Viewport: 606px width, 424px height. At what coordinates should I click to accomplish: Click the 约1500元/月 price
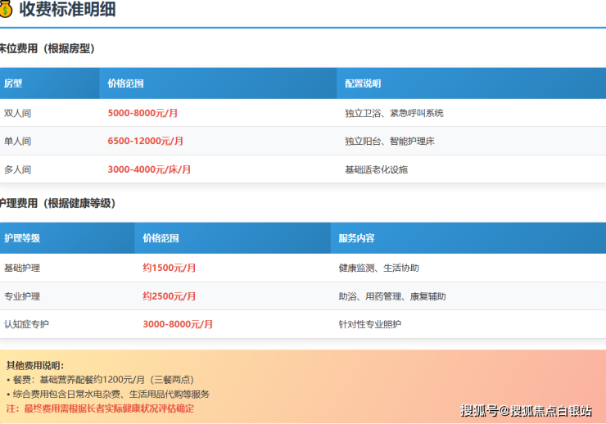[170, 268]
